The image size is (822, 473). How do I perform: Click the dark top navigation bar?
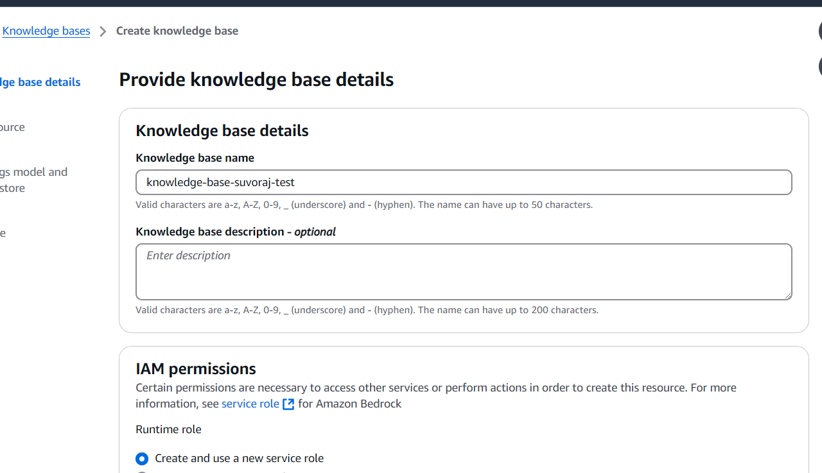click(x=411, y=3)
